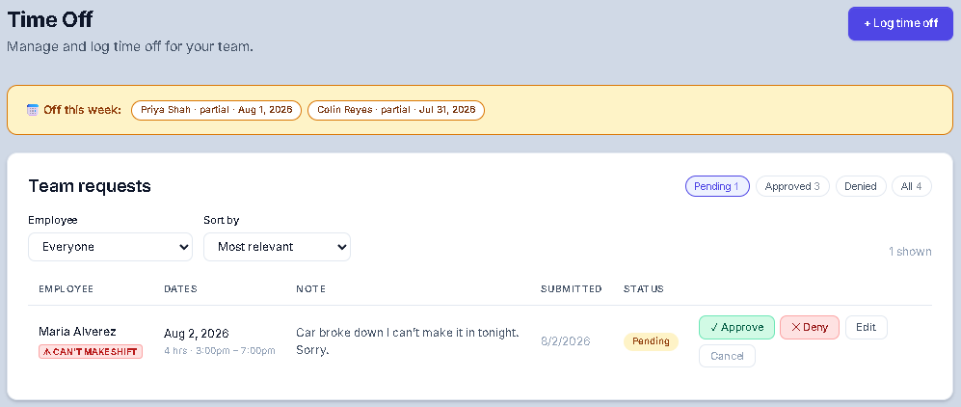
Task: Click the Time Off page title
Action: (50, 19)
